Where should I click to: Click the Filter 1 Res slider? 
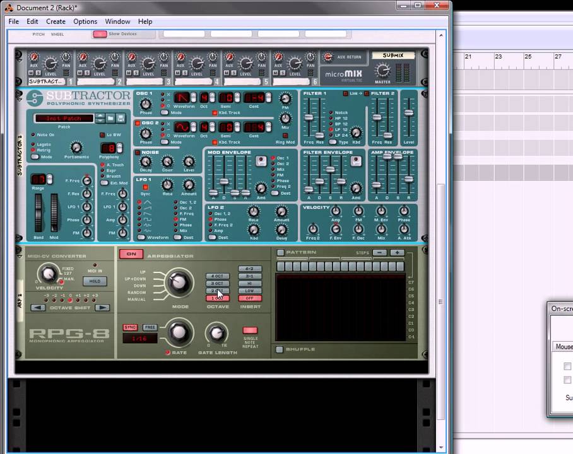click(320, 135)
